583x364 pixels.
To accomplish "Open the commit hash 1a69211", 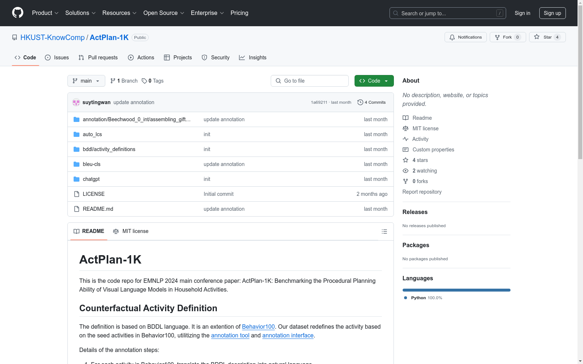I will pos(319,102).
